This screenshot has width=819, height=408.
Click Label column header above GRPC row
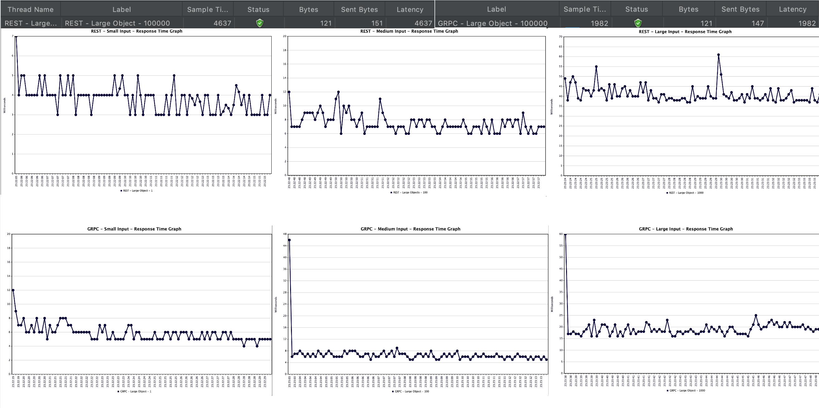click(496, 9)
